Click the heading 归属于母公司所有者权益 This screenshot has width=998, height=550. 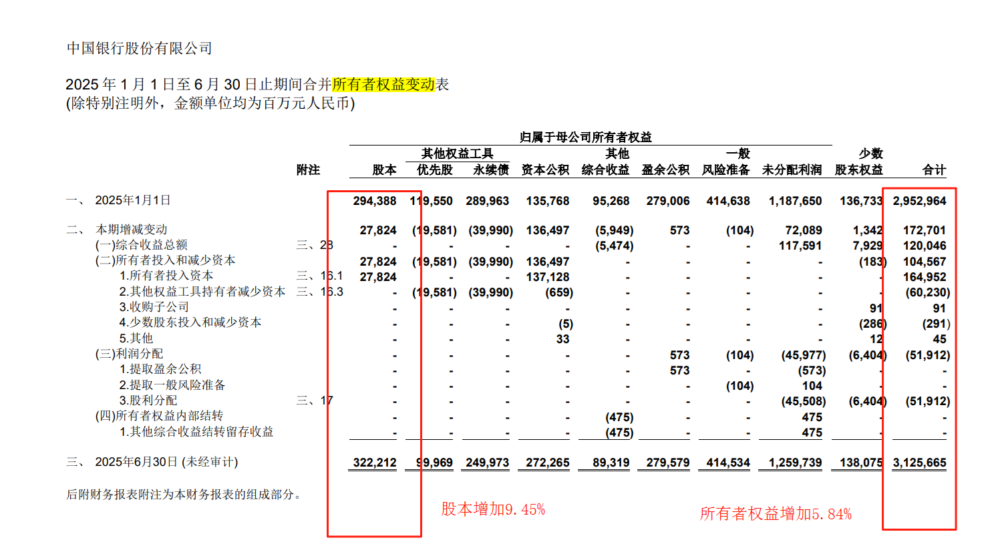(x=586, y=137)
